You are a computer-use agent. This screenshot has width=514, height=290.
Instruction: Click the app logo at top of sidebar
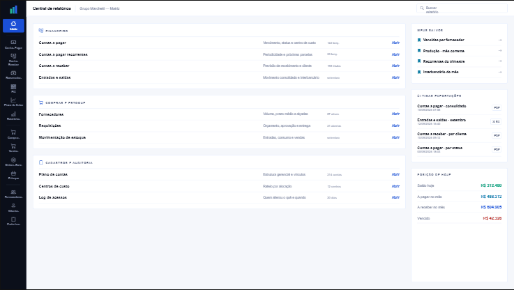click(13, 10)
